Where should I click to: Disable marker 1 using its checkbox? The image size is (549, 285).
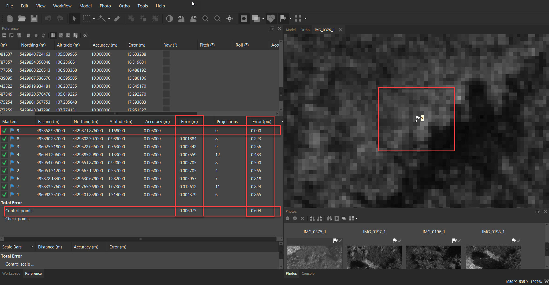click(4, 194)
